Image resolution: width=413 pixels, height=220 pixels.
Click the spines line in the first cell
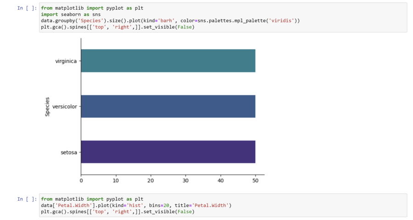coord(117,27)
